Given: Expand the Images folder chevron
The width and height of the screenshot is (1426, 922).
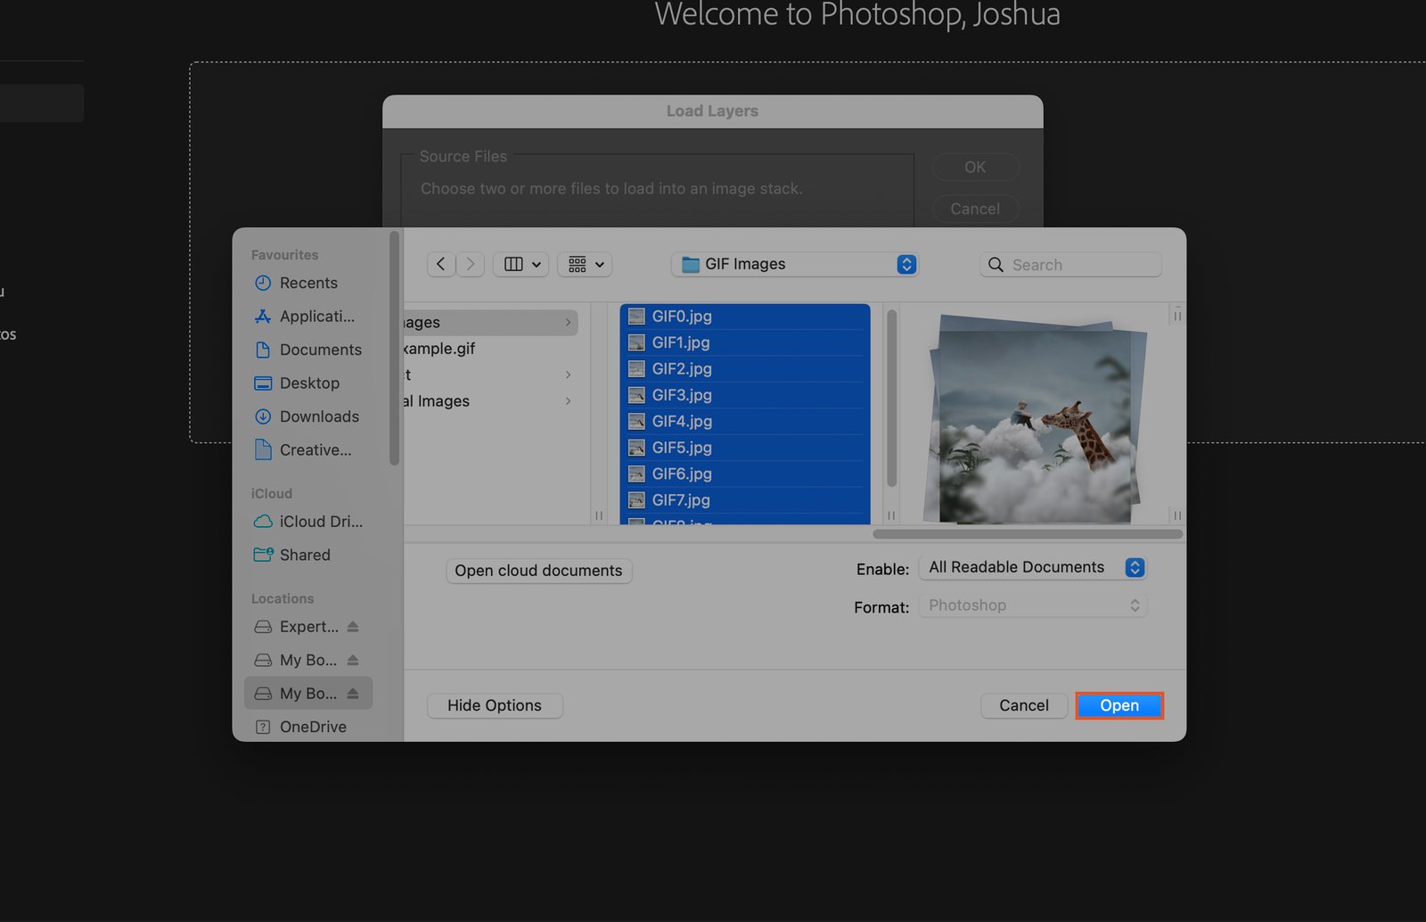Looking at the screenshot, I should pyautogui.click(x=568, y=322).
